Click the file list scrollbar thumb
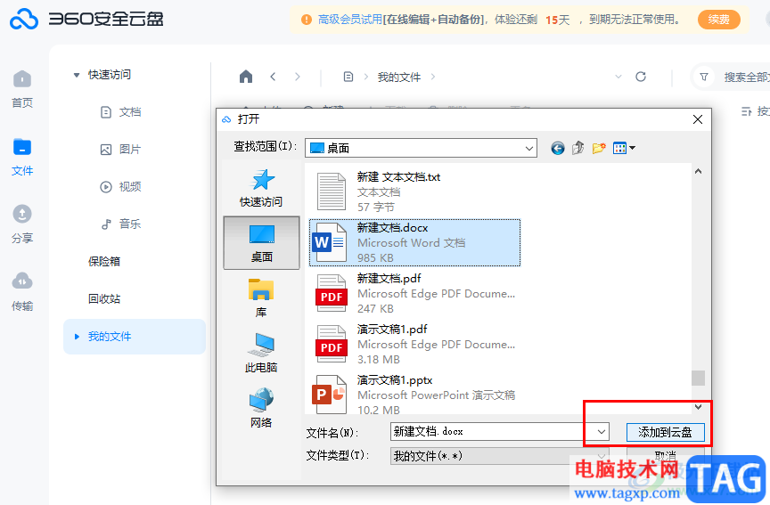Screen dimensions: 770x505 pyautogui.click(x=698, y=378)
